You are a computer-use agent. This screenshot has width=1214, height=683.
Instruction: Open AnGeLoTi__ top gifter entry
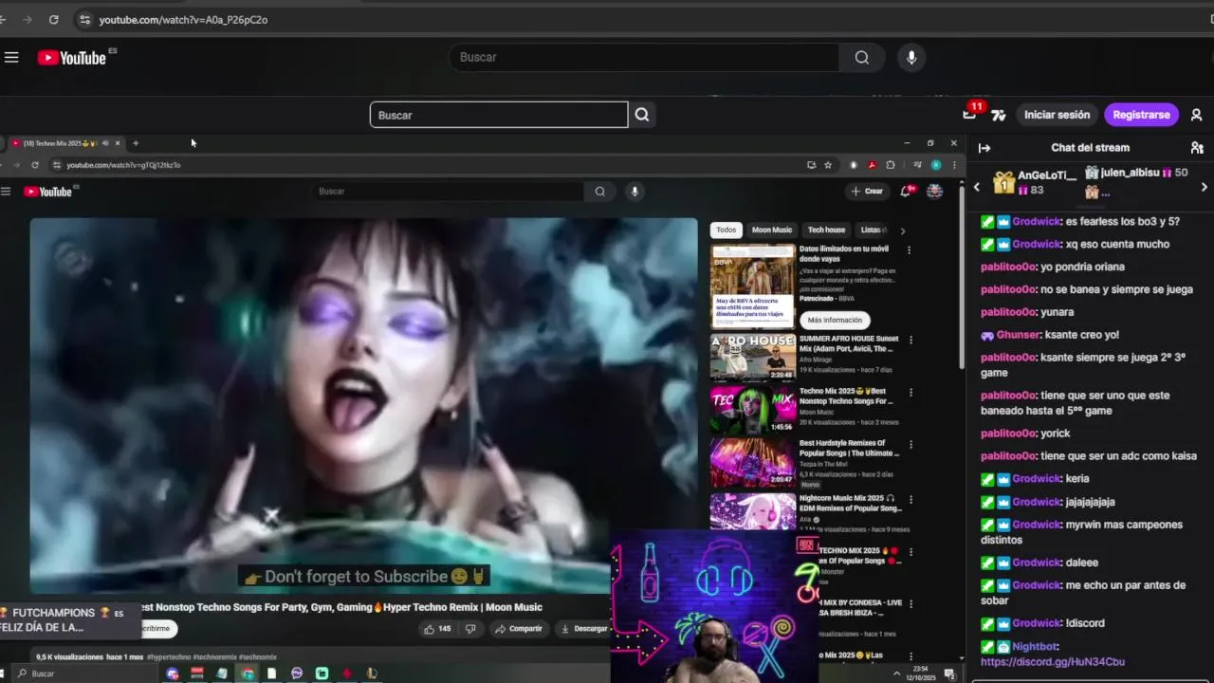[1034, 182]
